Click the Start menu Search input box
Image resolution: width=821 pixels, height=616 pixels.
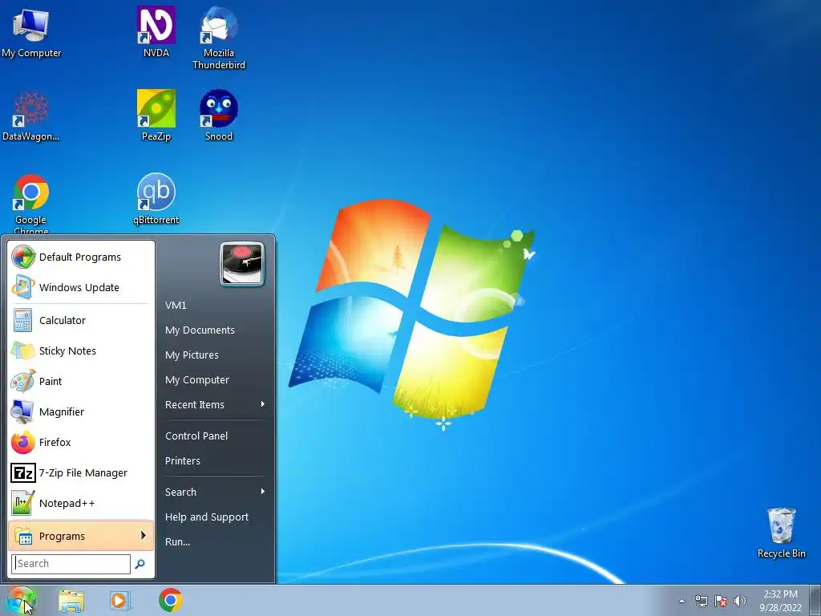(x=71, y=564)
